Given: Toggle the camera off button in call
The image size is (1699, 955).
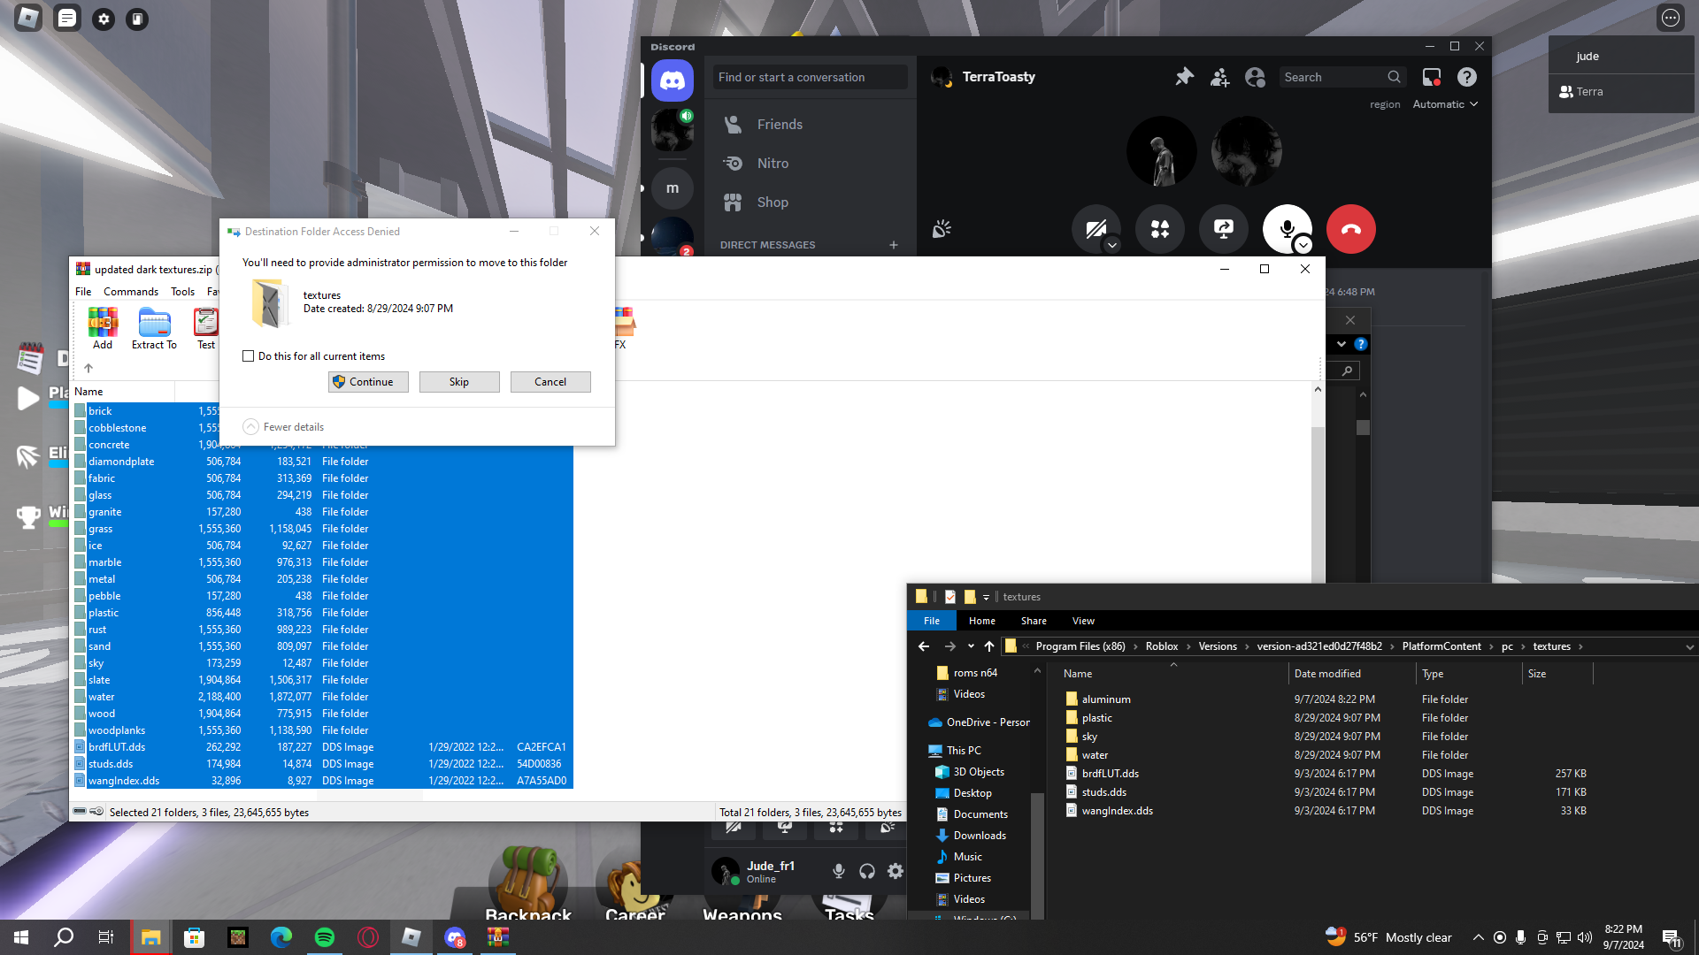Looking at the screenshot, I should point(1096,229).
